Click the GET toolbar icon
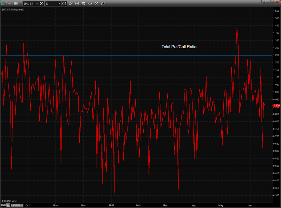This screenshot has height=208, width=281. 83,3
